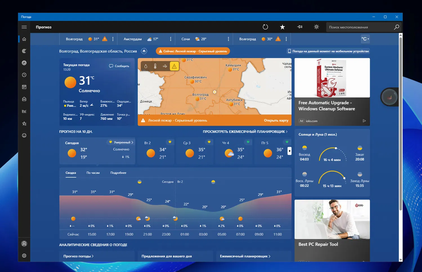
Task: Show next days with the forecast arrow
Action: click(x=289, y=151)
